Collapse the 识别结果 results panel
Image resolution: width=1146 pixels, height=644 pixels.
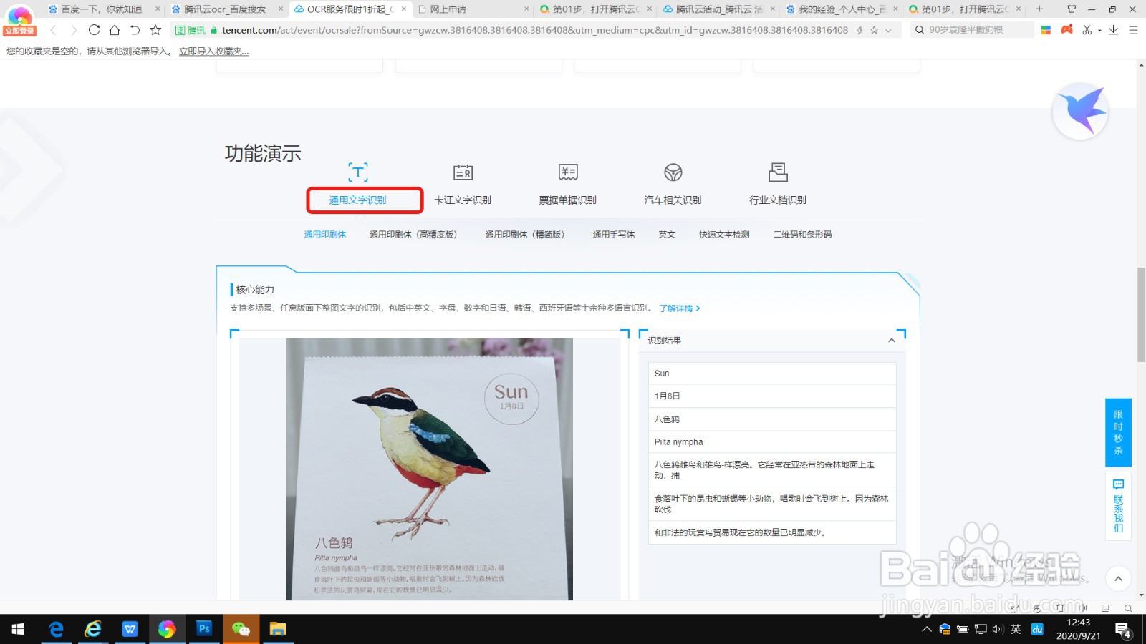click(891, 340)
